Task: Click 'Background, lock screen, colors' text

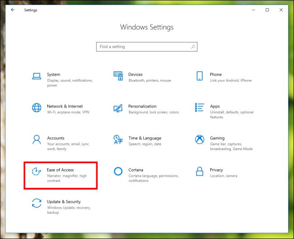Action: coord(154,112)
